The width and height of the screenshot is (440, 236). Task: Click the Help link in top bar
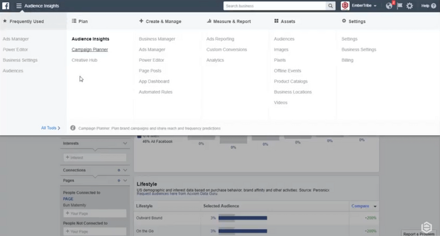pyautogui.click(x=425, y=6)
